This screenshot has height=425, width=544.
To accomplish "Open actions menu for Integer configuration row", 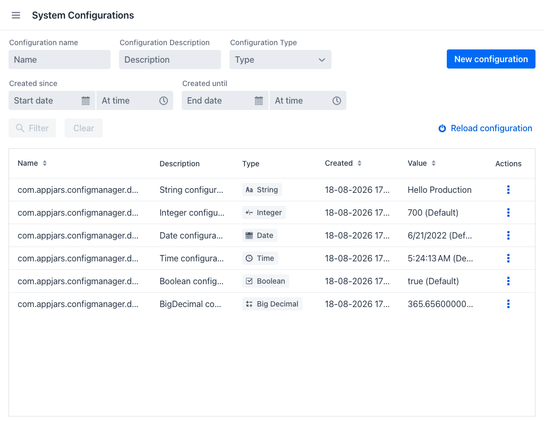I will tap(508, 212).
